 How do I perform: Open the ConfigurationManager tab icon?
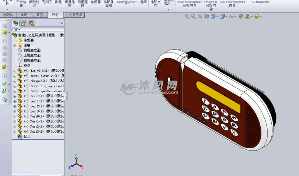click(x=31, y=23)
